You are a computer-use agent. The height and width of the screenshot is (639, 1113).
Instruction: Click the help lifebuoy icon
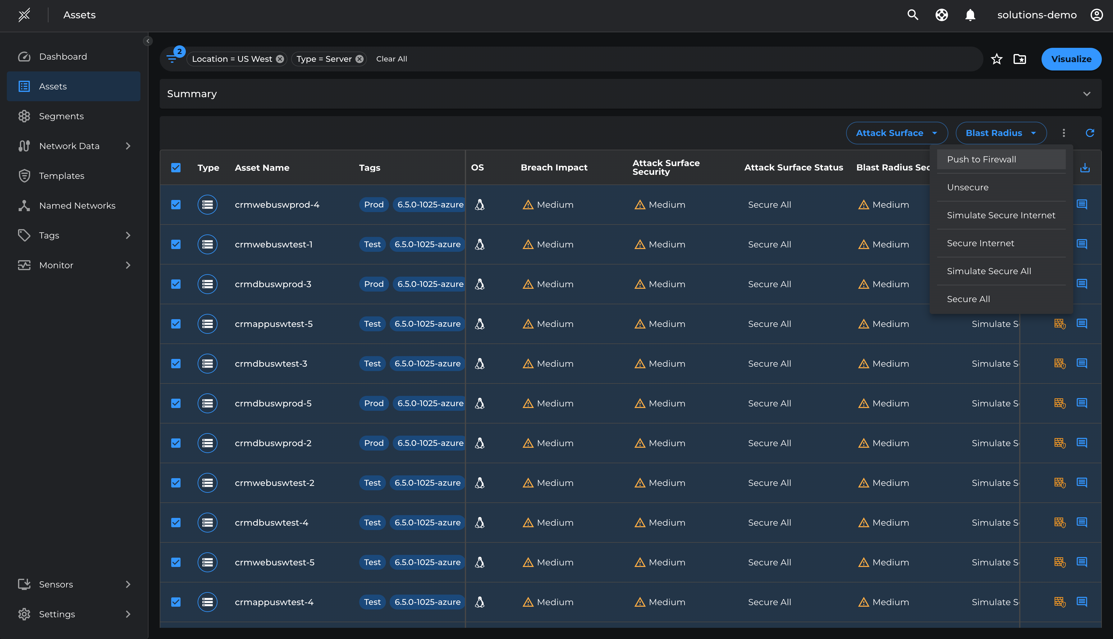click(x=941, y=15)
